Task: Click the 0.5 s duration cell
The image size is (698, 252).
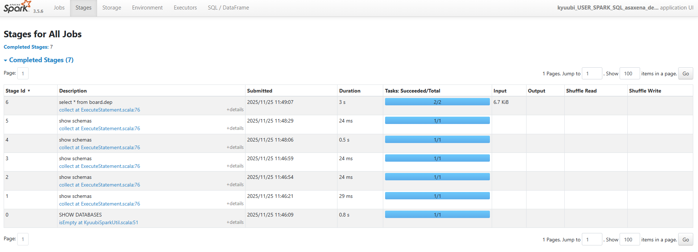Action: coord(344,140)
